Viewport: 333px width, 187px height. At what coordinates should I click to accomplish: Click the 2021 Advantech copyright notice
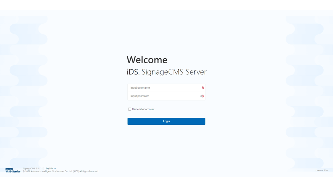[61, 171]
